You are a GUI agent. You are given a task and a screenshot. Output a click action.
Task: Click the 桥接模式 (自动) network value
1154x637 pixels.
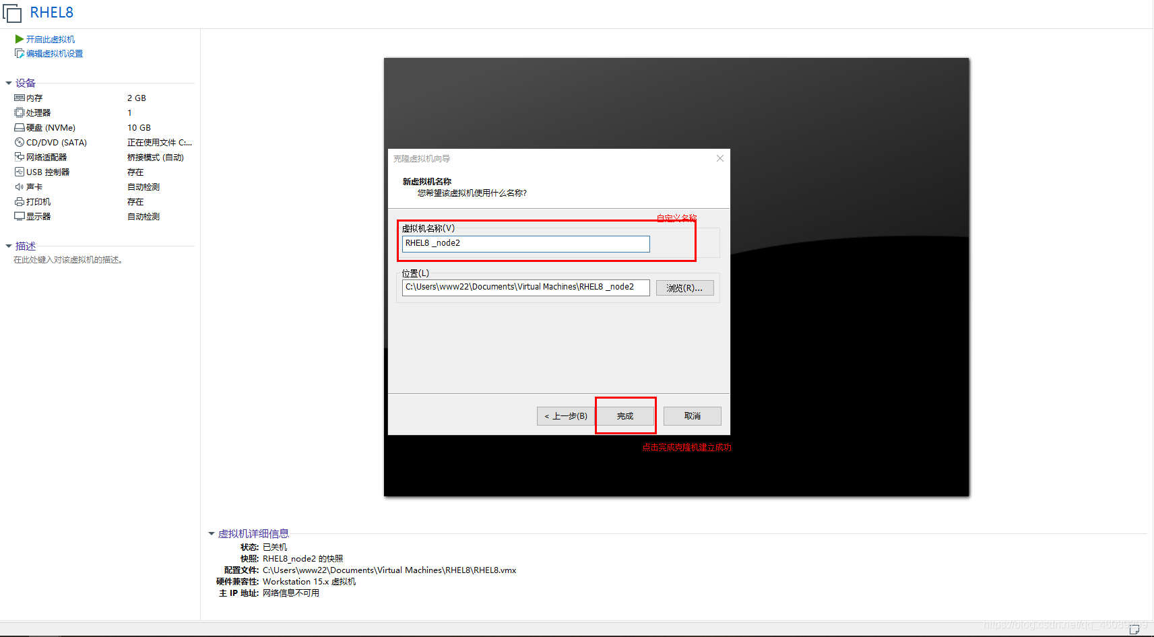156,157
